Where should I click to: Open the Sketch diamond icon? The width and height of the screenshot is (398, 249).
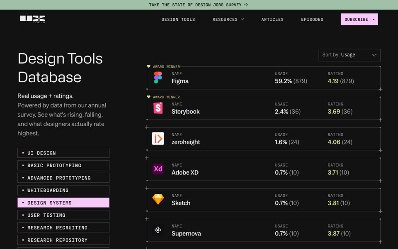(x=158, y=199)
